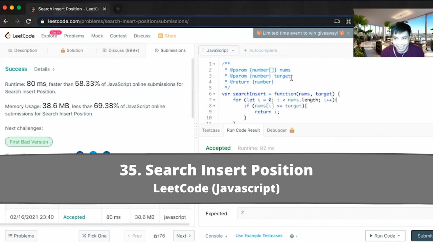Image resolution: width=433 pixels, height=243 pixels.
Task: Open the Discuss (999+) tab
Action: tap(121, 50)
